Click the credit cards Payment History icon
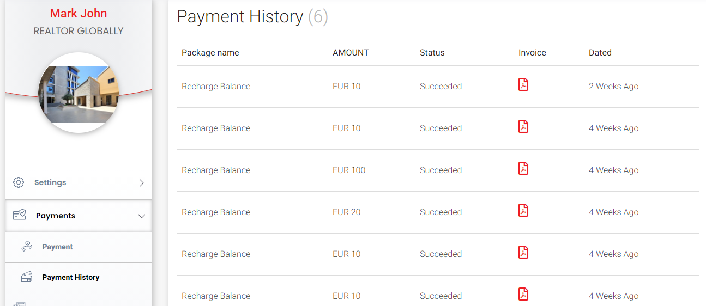 [26, 277]
